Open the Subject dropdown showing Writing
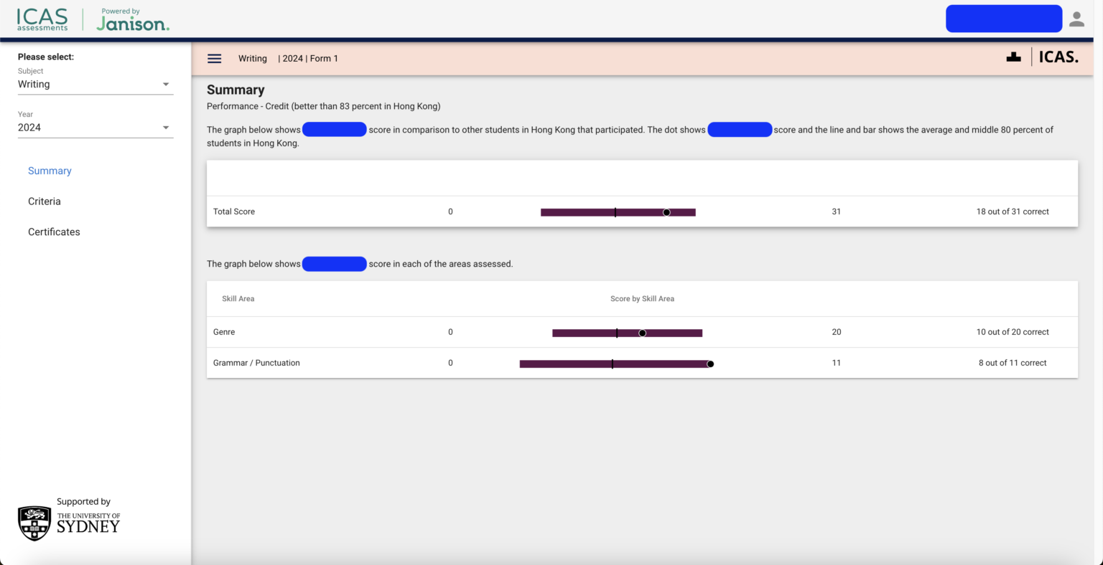 click(x=95, y=85)
